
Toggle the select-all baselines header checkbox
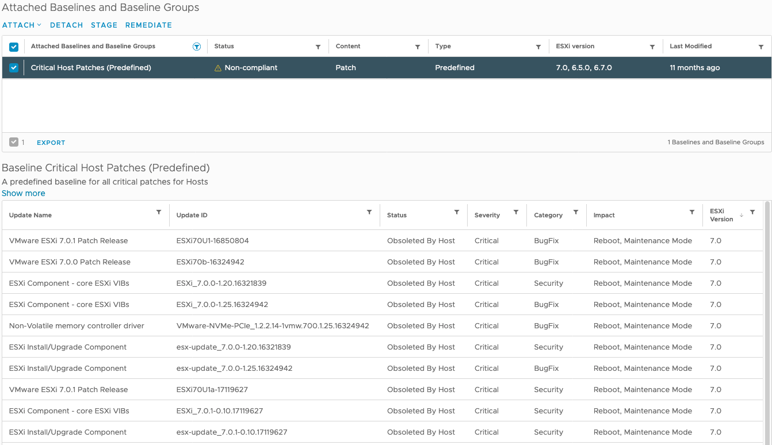pyautogui.click(x=14, y=47)
